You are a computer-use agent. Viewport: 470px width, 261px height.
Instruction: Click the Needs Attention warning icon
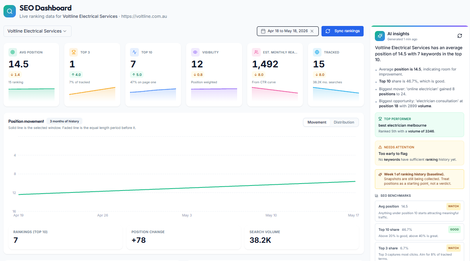(x=381, y=147)
